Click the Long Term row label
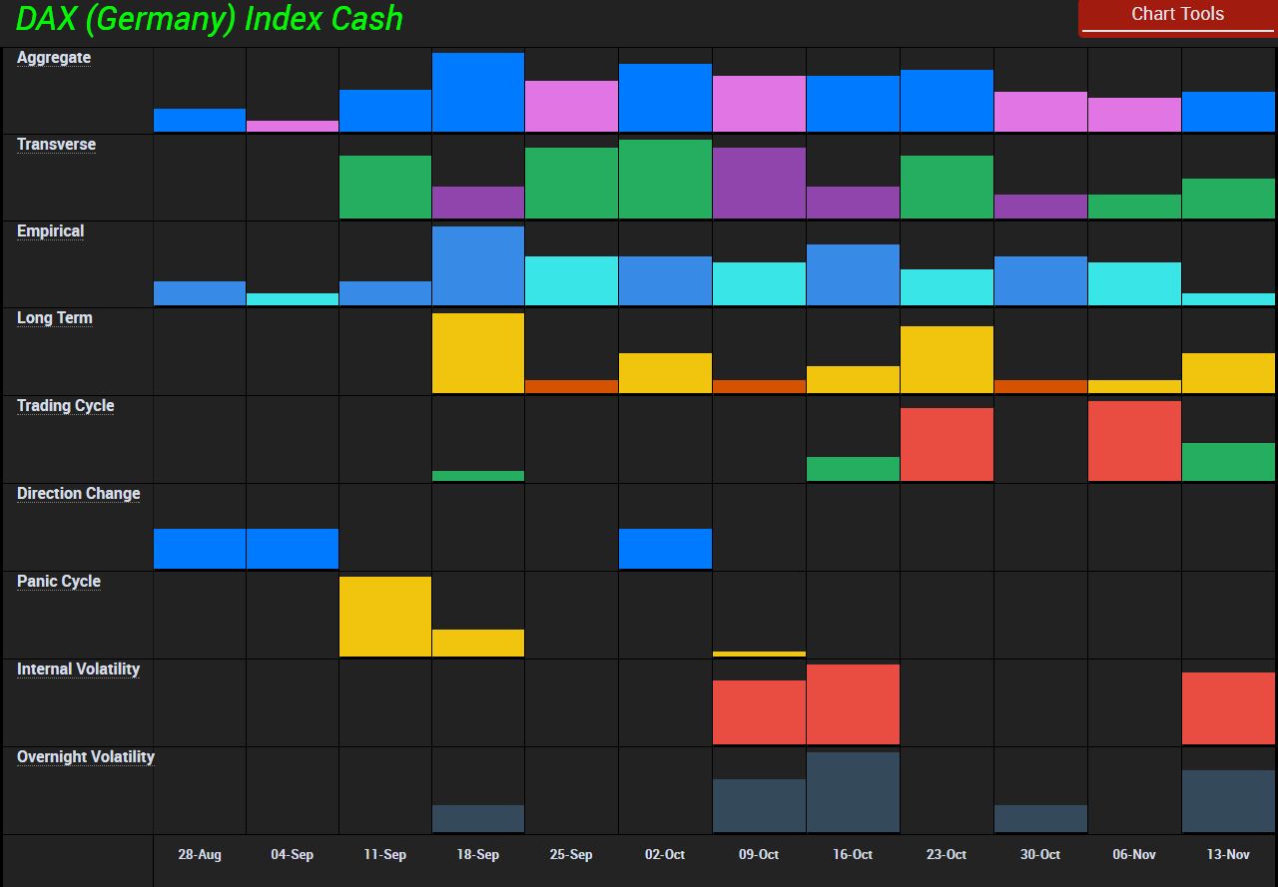 tap(55, 318)
